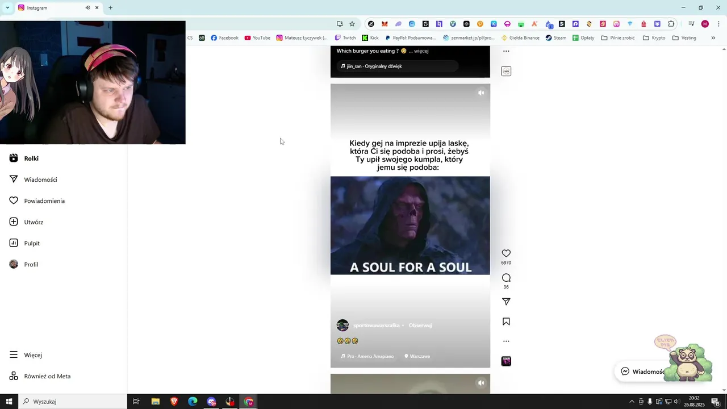Mute the Instagram tab audio
Image resolution: width=727 pixels, height=409 pixels.
(87, 8)
